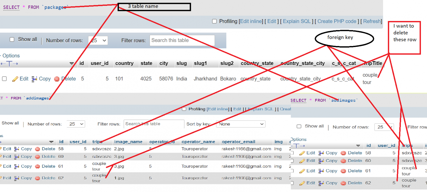Edit pencil icon, row 60, addimages table with checkboxes
The width and height of the screenshot is (427, 192).
click(x=302, y=161)
